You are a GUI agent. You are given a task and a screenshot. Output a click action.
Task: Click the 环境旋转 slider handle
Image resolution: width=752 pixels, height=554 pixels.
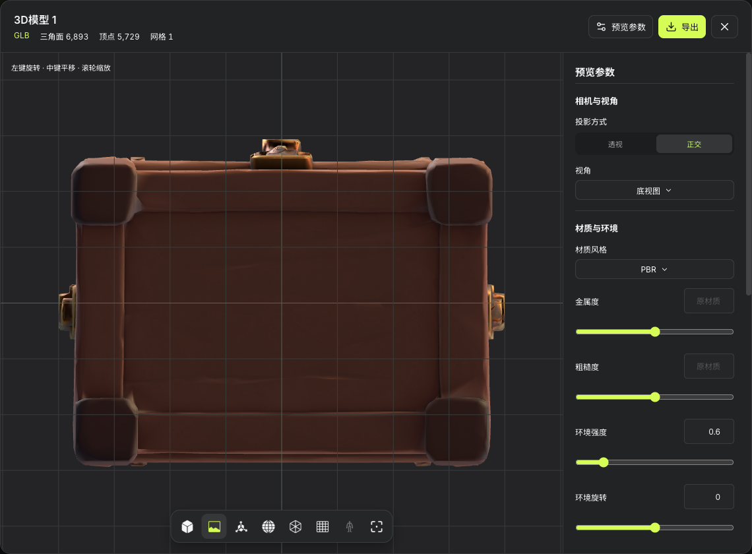pyautogui.click(x=655, y=528)
